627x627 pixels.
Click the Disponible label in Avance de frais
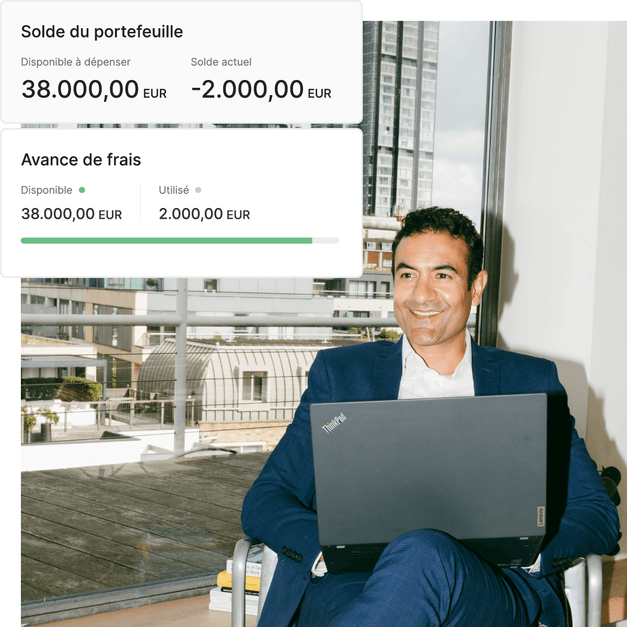point(47,190)
